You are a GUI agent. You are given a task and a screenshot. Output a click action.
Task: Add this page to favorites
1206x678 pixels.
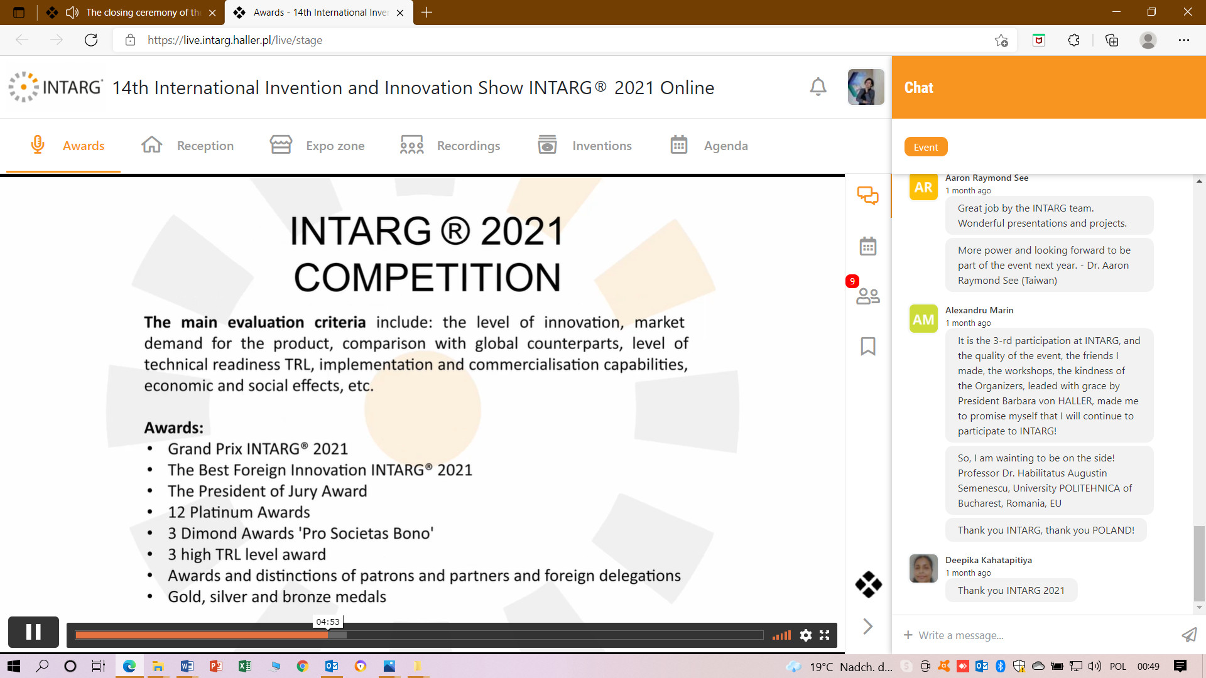(1001, 40)
